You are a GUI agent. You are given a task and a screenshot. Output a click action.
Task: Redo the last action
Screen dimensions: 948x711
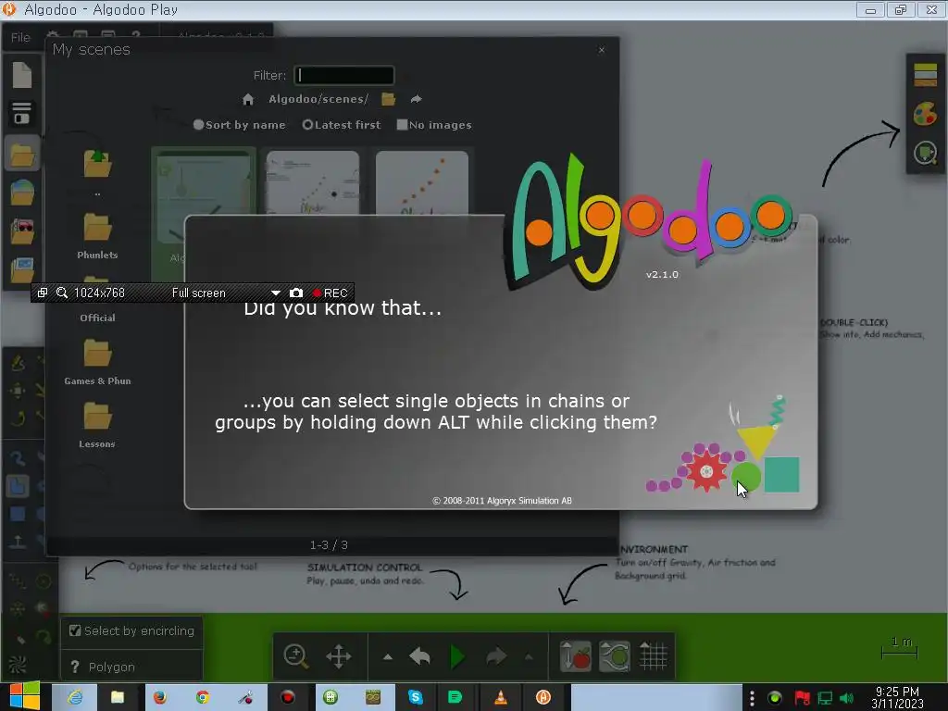496,656
